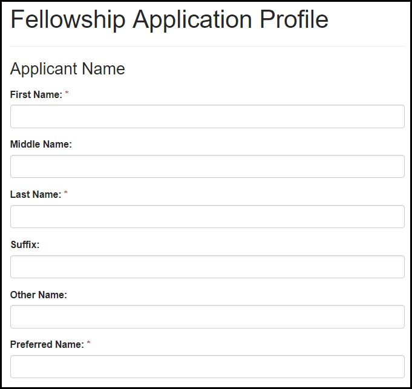Screen dimensions: 412x389
Task: Focus the Middle Name text box
Action: [207, 166]
